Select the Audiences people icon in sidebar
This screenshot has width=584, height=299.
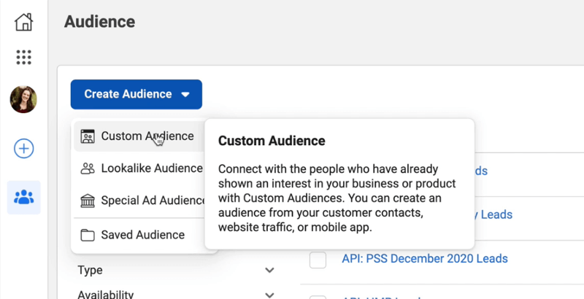24,197
